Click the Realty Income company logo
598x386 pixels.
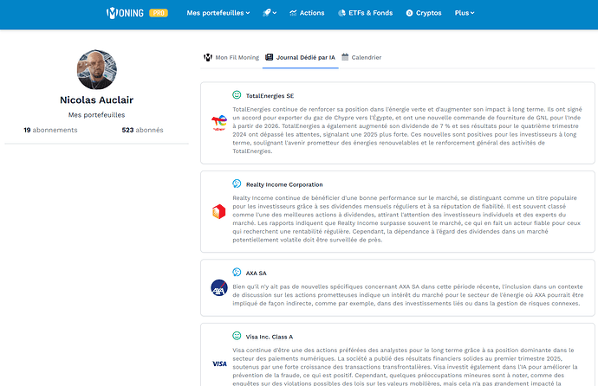219,212
